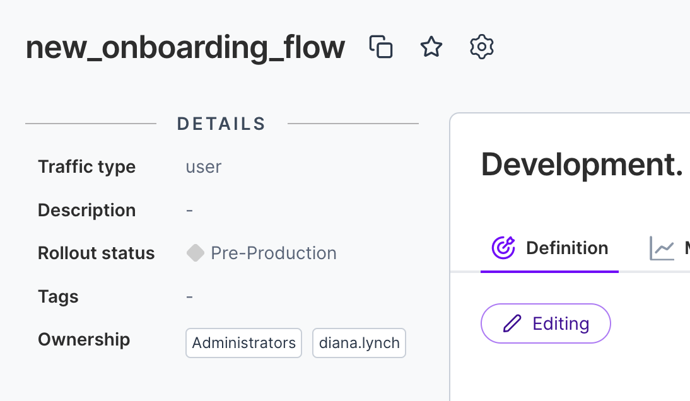Image resolution: width=690 pixels, height=401 pixels.
Task: Select the diana.lynch owner tag
Action: 359,343
